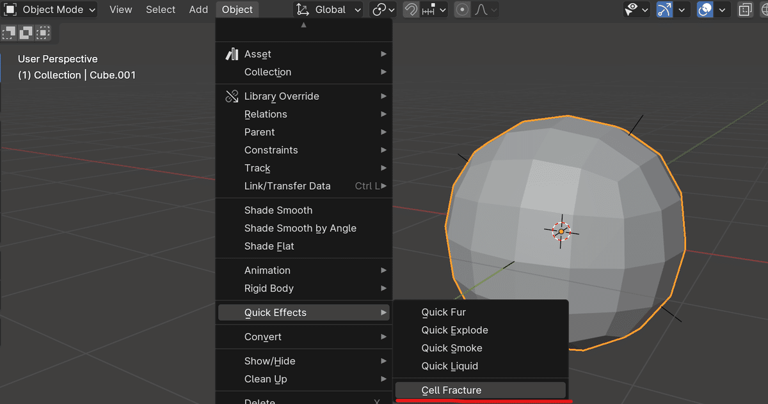Click the User Perspective viewport label
Image resolution: width=768 pixels, height=404 pixels.
58,59
